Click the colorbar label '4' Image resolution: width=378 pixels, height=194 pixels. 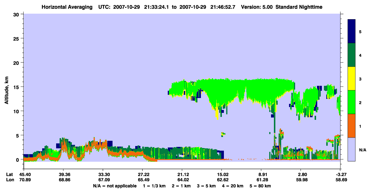click(x=360, y=55)
